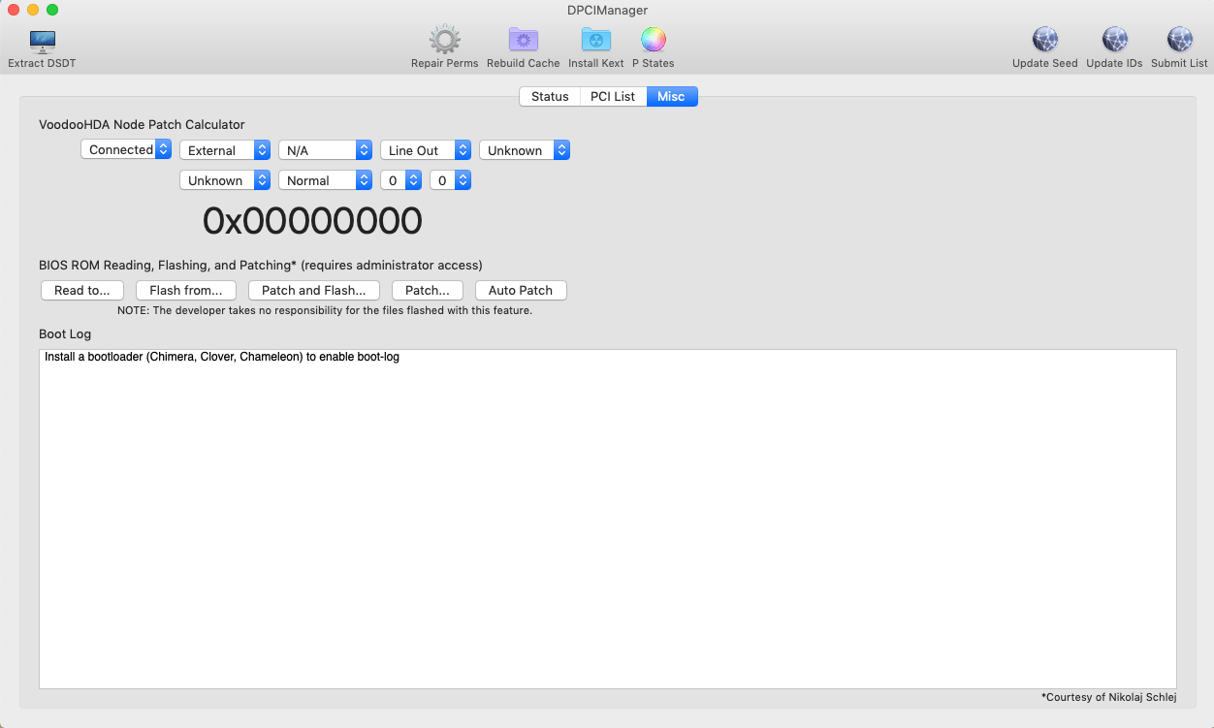Image resolution: width=1214 pixels, height=728 pixels.
Task: Open the Line Out device dropdown
Action: (426, 150)
